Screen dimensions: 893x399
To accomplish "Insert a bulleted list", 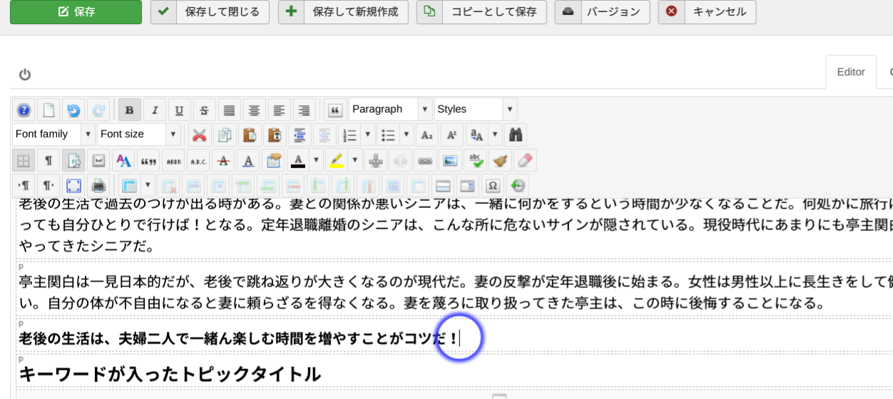I will (388, 135).
